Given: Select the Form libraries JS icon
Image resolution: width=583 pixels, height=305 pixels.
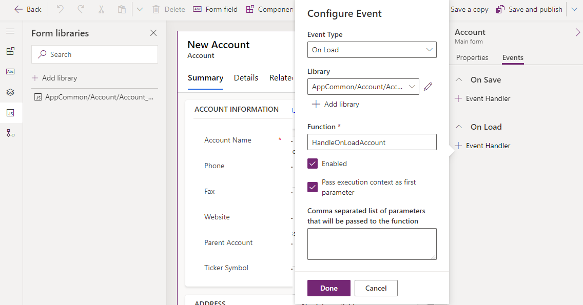Looking at the screenshot, I should (10, 113).
